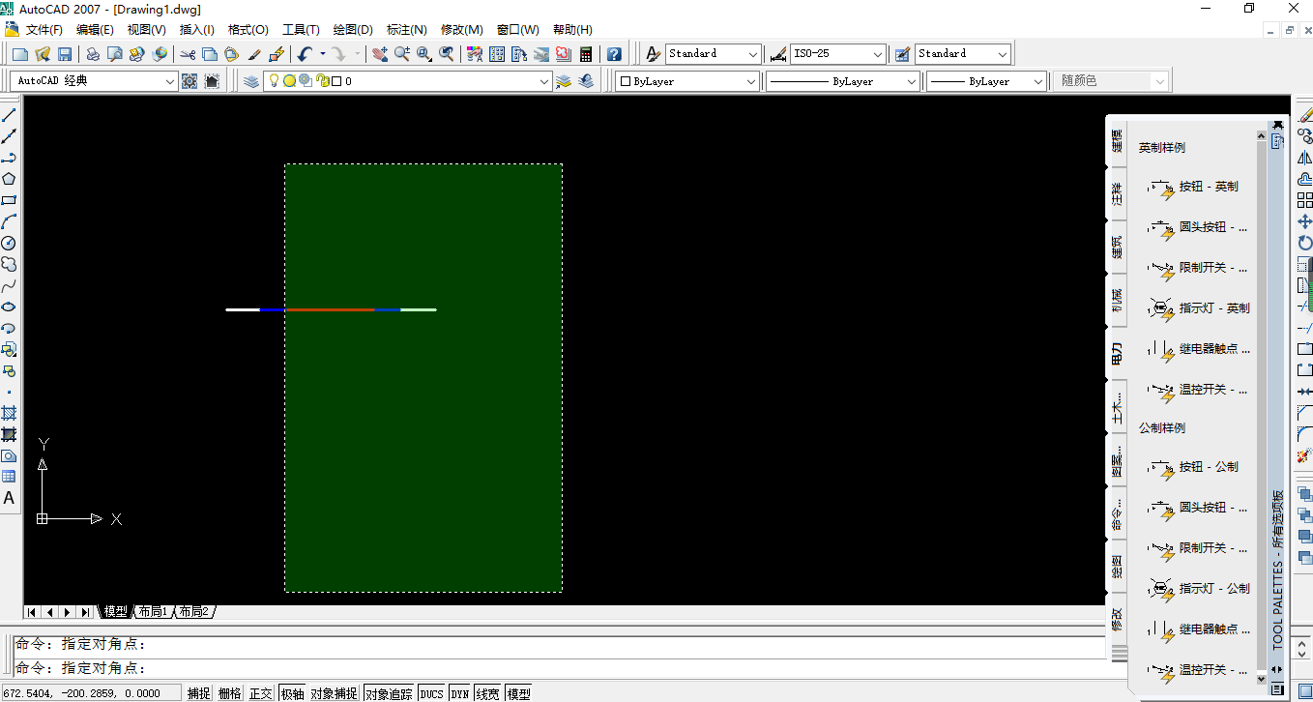Click the Match Properties brush icon

click(x=254, y=54)
